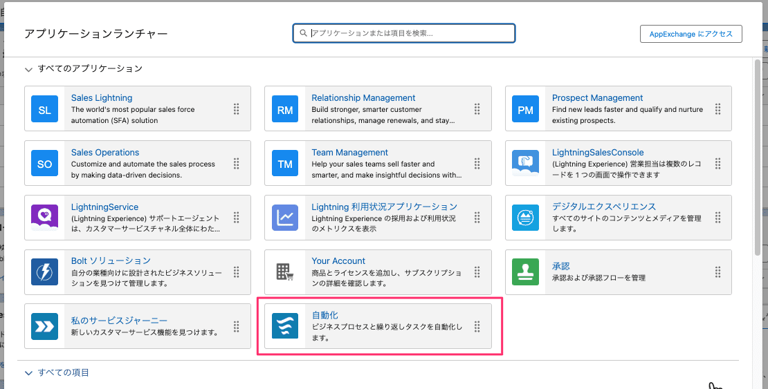This screenshot has width=768, height=389.
Task: Click the Team Management TM icon
Action: 285,164
